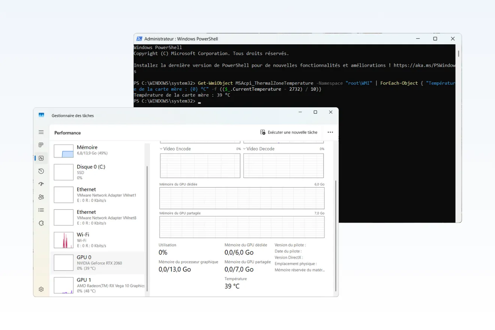Click the PowerShell title bar icon
495x330 pixels.
139,39
